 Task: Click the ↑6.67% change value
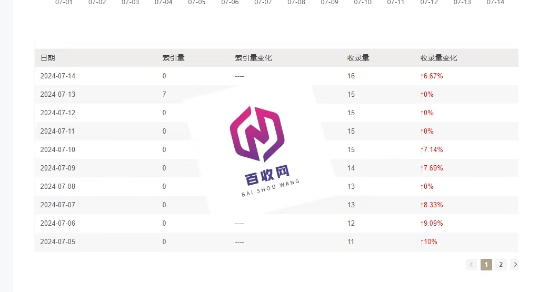432,76
